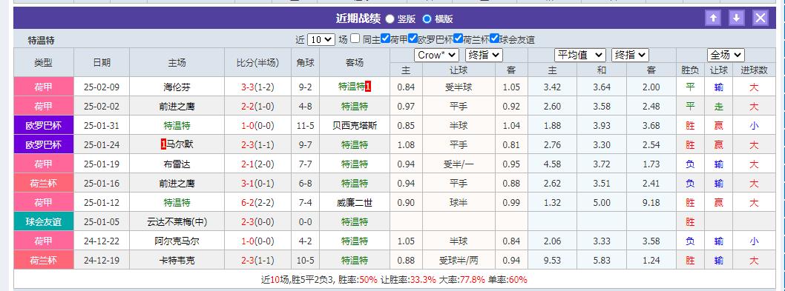
Task: Select the 横版 radio option
Action: point(427,19)
